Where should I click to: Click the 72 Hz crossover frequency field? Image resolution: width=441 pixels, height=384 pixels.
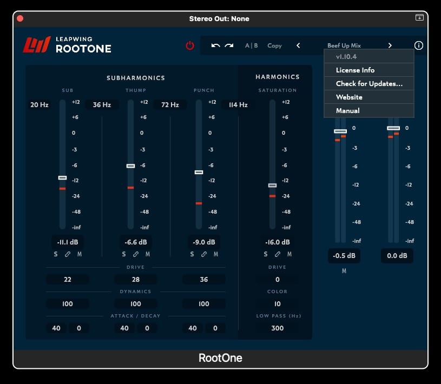pyautogui.click(x=170, y=105)
